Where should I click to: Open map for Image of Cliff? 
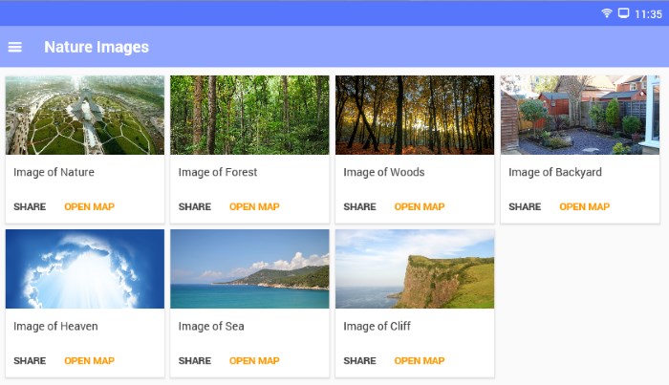tap(420, 361)
